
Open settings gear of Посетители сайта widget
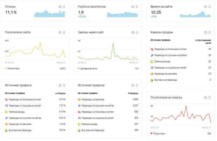tap(60, 32)
